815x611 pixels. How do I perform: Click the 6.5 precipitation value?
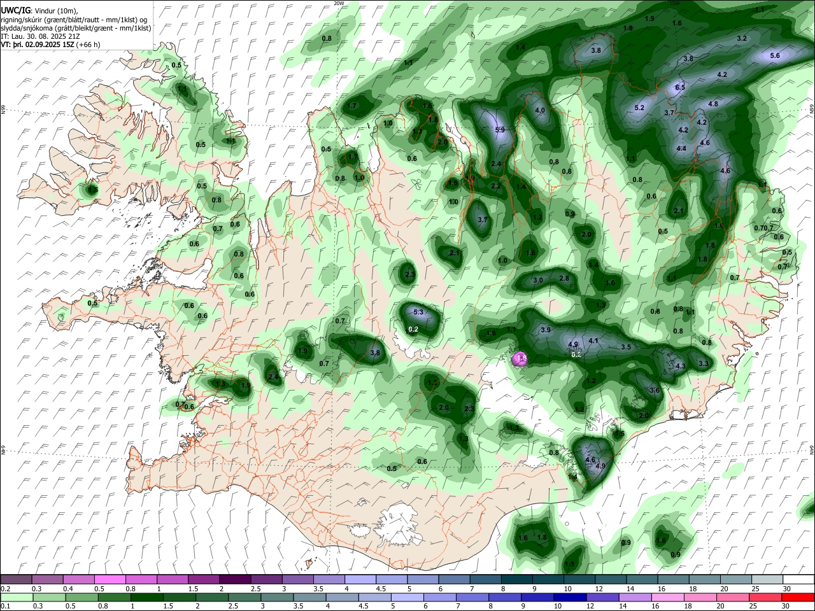click(x=679, y=88)
